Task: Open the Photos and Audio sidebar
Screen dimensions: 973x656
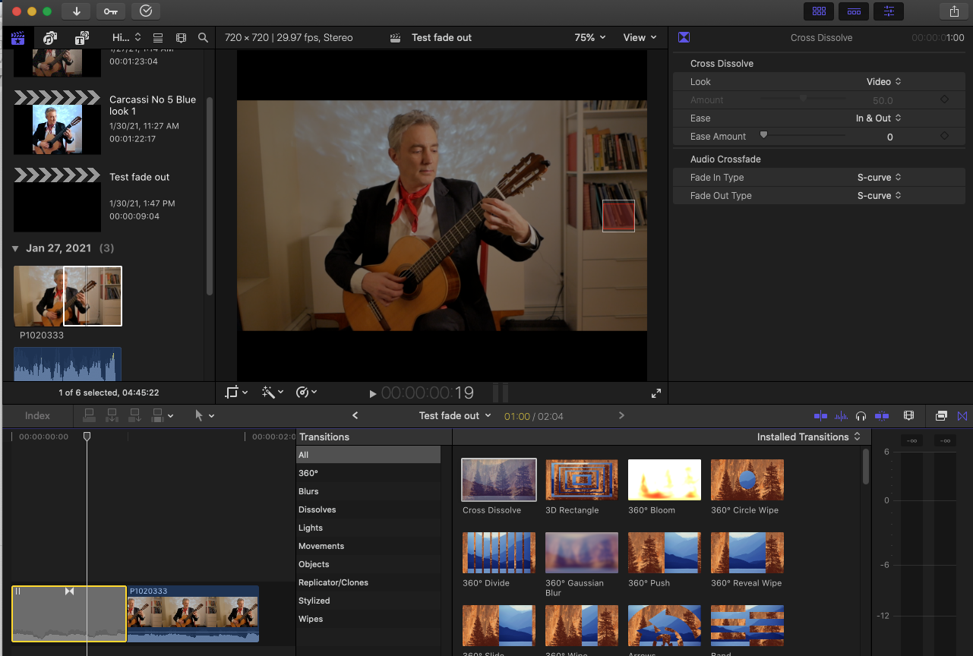Action: 50,37
